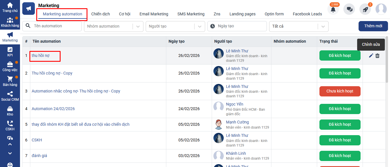Open CSKH in the sidebar
The height and width of the screenshot is (167, 390).
click(x=10, y=126)
